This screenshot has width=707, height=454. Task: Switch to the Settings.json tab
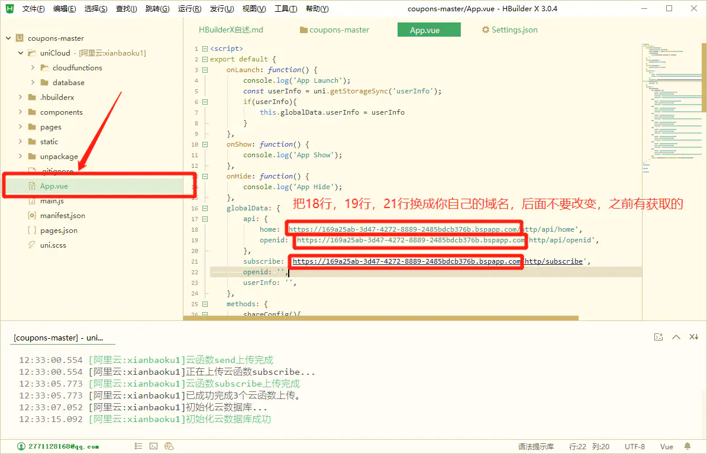pyautogui.click(x=509, y=30)
